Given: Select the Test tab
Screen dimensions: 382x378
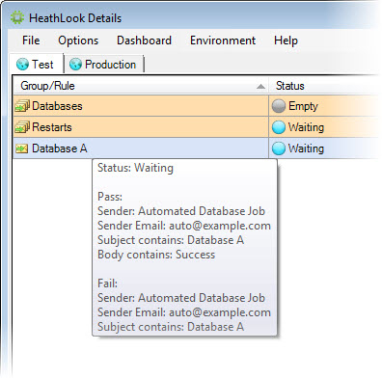Looking at the screenshot, I should (36, 65).
